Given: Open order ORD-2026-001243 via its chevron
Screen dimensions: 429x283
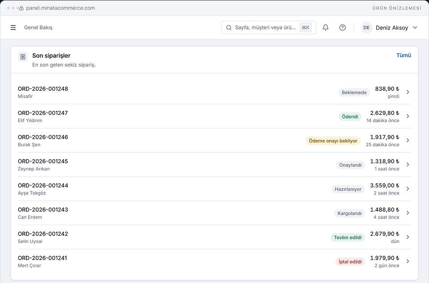Looking at the screenshot, I should pyautogui.click(x=408, y=213).
